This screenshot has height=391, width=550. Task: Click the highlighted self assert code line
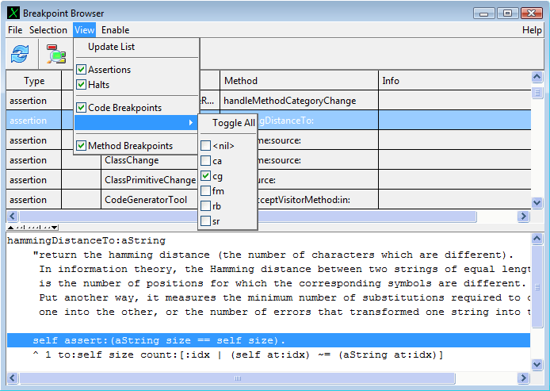(x=269, y=340)
